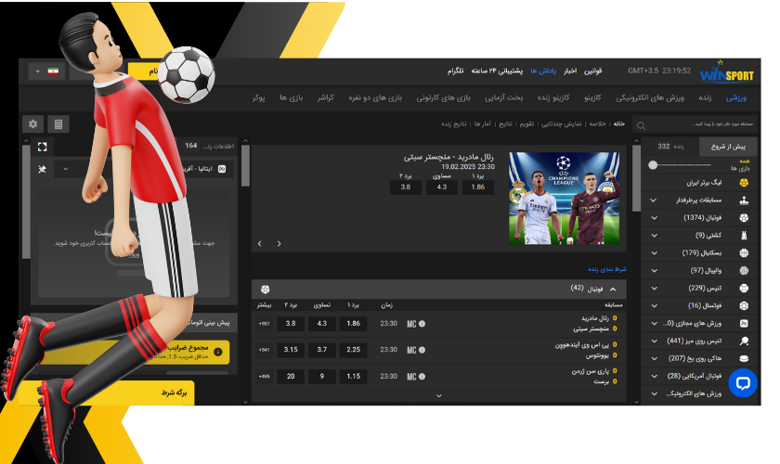Open the 24-hour support link

pyautogui.click(x=497, y=71)
